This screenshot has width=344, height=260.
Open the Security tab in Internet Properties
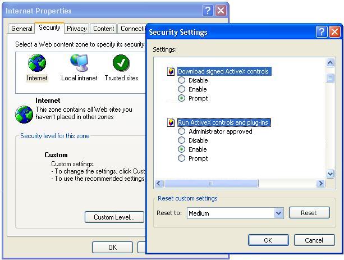49,28
